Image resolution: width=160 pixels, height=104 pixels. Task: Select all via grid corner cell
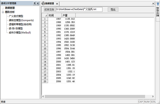pos(45,15)
